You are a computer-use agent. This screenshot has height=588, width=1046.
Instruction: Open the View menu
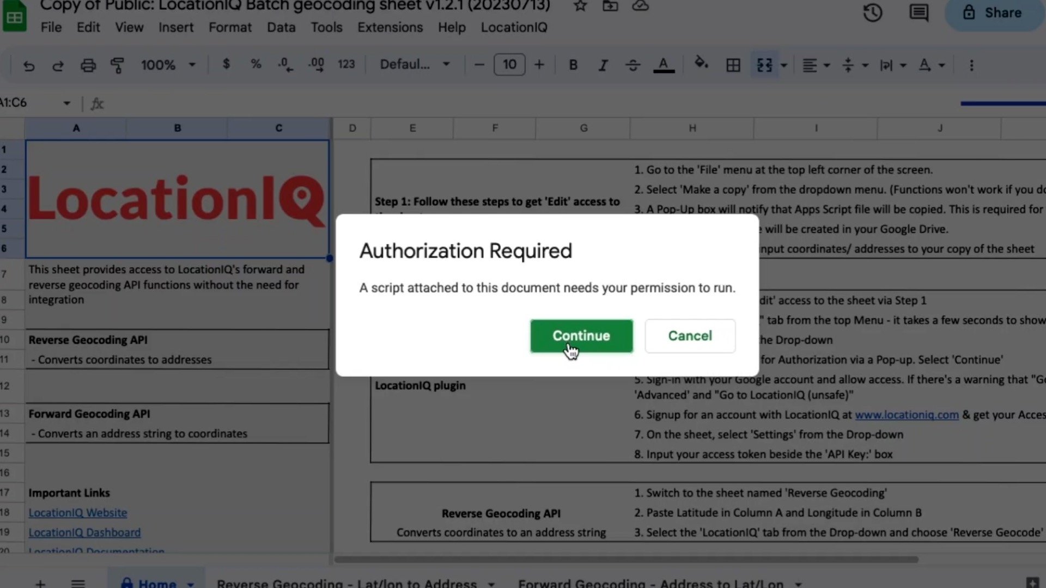tap(129, 27)
